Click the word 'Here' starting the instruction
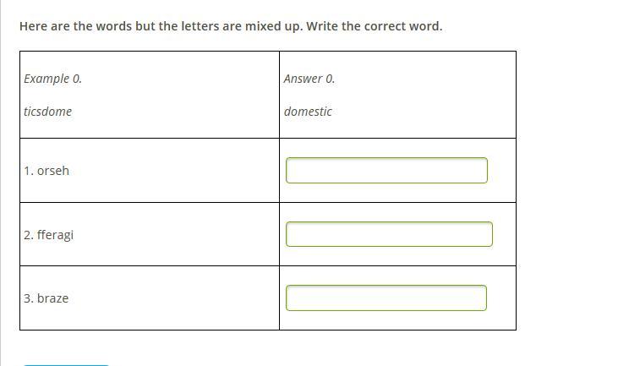Screen dimensions: 618x366 pyautogui.click(x=33, y=26)
